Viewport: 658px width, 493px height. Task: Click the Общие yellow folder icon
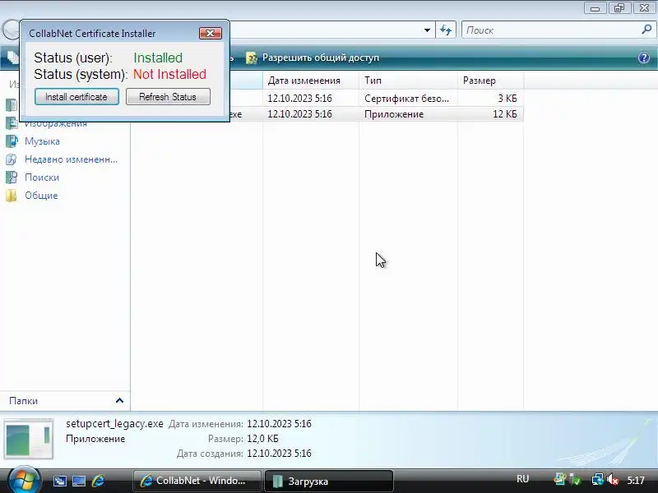coord(12,196)
